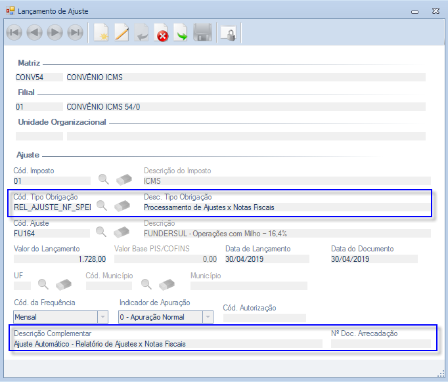Image resolution: width=448 pixels, height=382 pixels.
Task: Click the Descrição Complementar text field
Action: coord(168,343)
